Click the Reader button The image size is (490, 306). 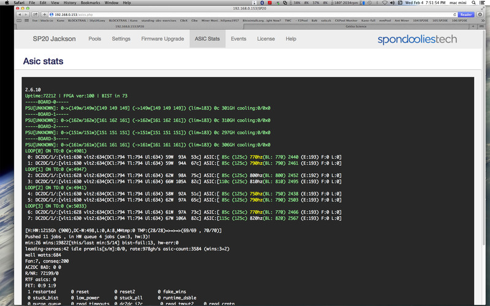(466, 15)
